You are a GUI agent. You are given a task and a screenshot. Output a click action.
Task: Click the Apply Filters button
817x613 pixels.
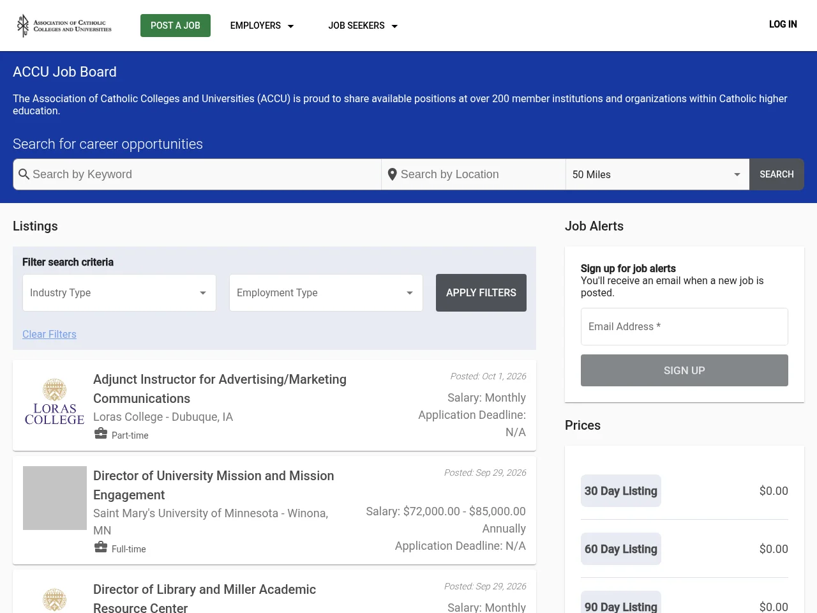pyautogui.click(x=481, y=292)
